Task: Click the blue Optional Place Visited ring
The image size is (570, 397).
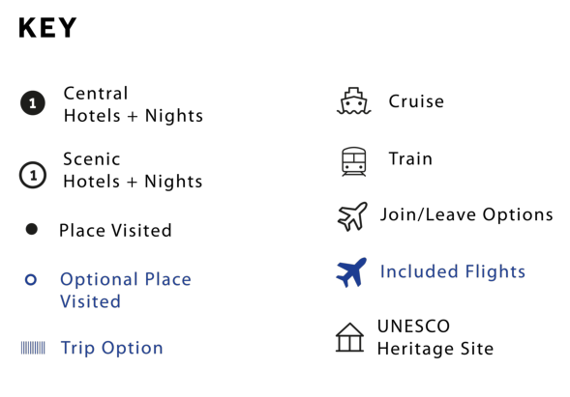Action: (31, 280)
